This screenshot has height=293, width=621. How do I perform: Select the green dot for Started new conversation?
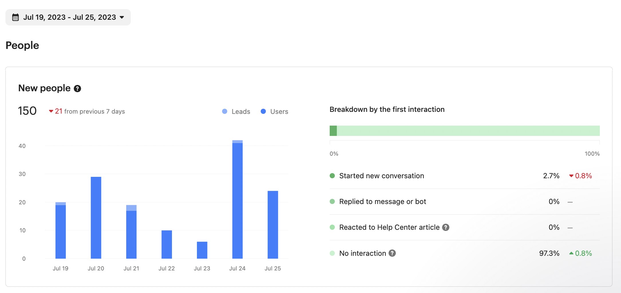[x=332, y=176]
